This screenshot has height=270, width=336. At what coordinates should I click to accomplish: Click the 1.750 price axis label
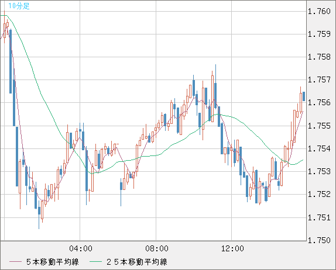pyautogui.click(x=319, y=240)
